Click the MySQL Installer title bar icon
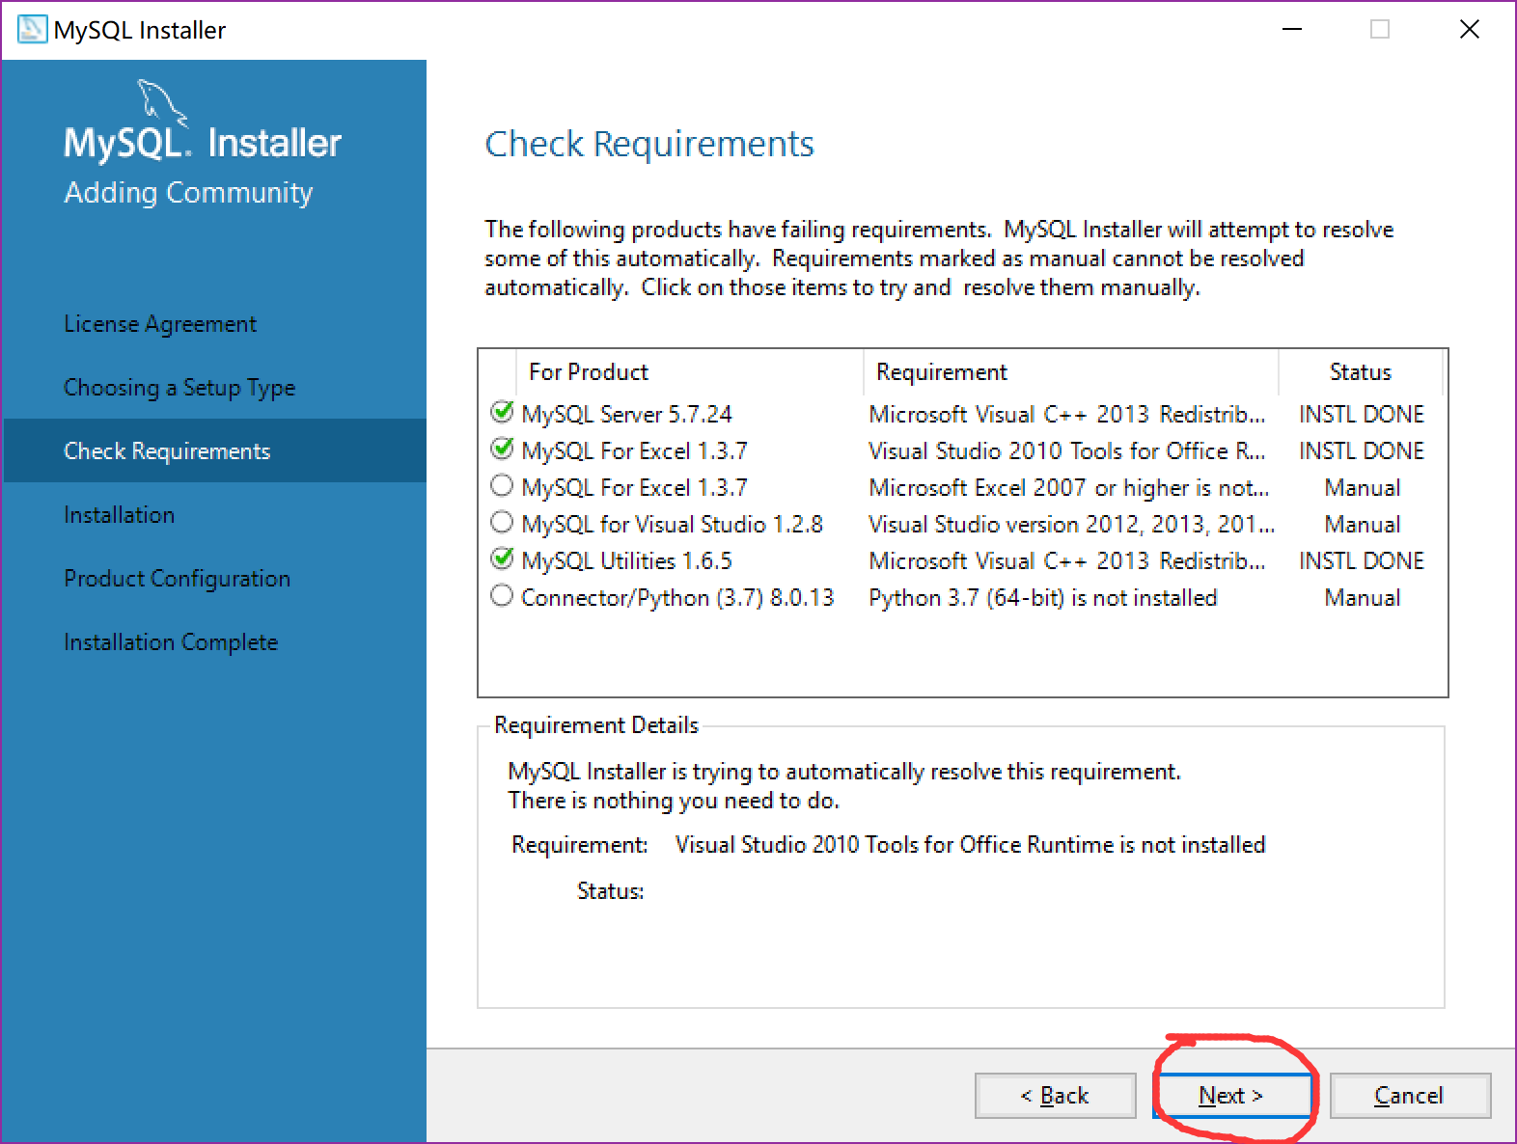The width and height of the screenshot is (1517, 1144). [32, 29]
